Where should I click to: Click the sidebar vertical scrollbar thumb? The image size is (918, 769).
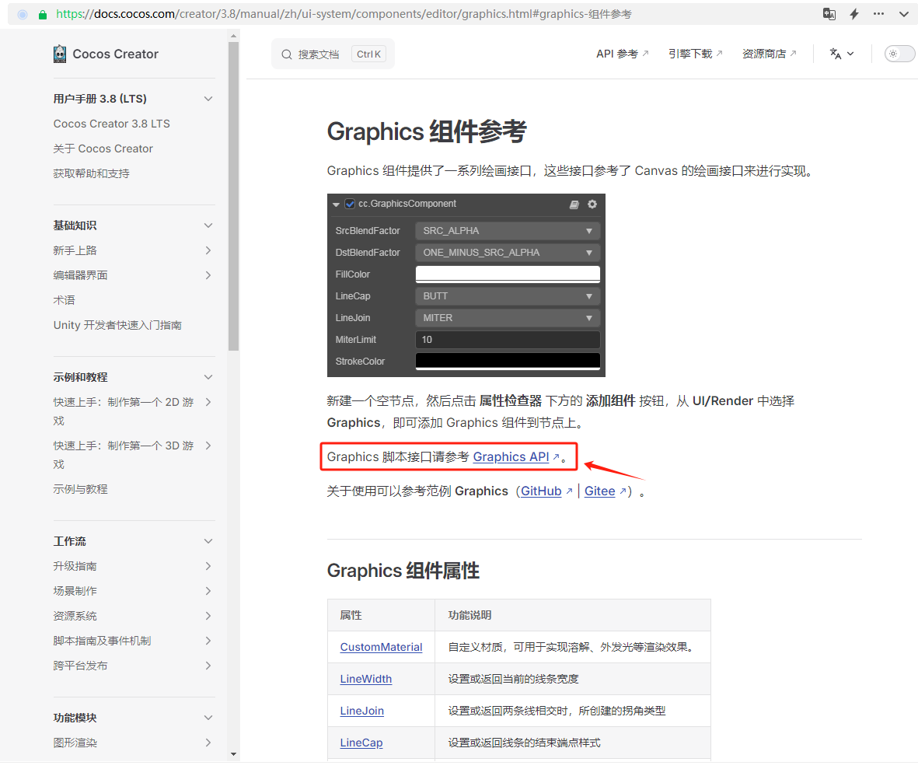[234, 196]
